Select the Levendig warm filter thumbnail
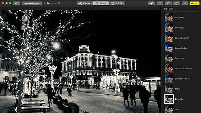 [169, 38]
